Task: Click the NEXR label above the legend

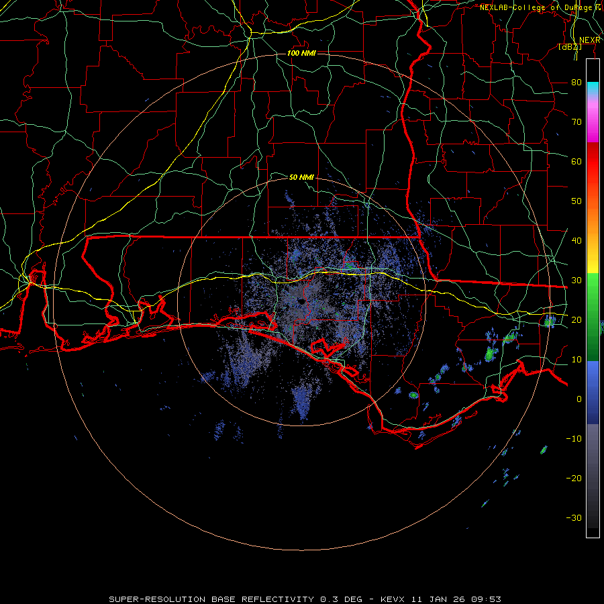Action: tap(590, 40)
